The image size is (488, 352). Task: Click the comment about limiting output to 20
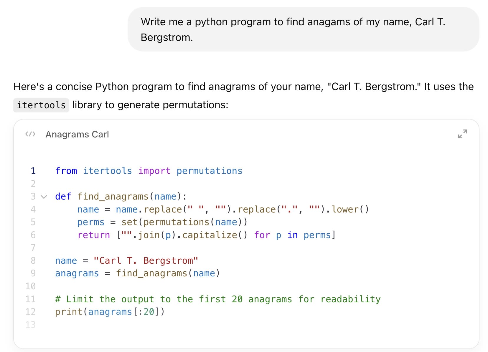pos(217,299)
